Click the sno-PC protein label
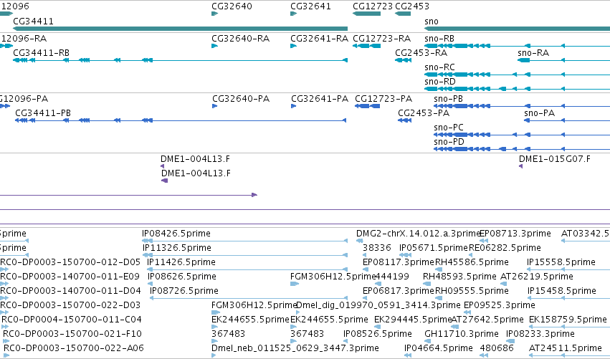The image size is (610, 359). (x=449, y=128)
